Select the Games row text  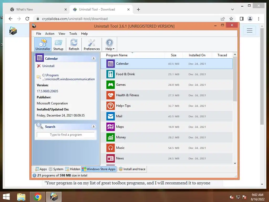pos(121,85)
